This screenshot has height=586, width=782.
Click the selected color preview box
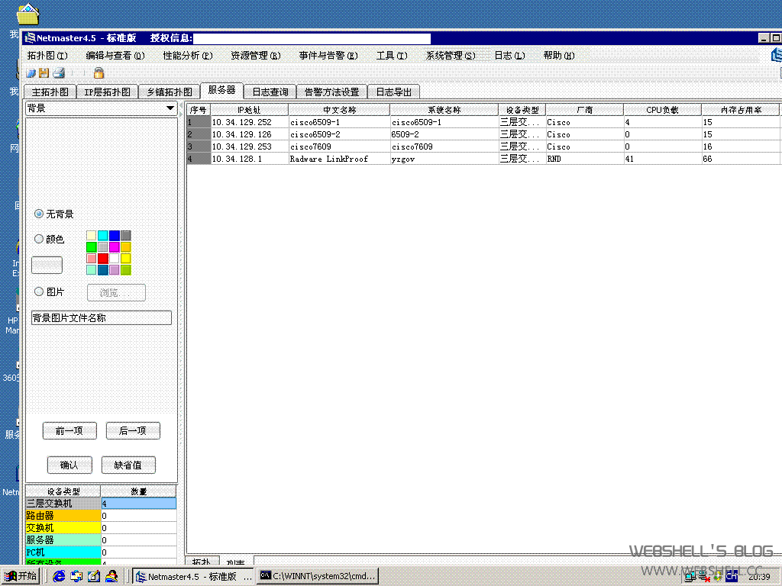tap(47, 265)
